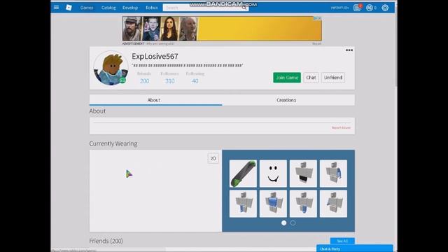448x252 pixels.
Task: Click the Chat button
Action: [x=311, y=78]
